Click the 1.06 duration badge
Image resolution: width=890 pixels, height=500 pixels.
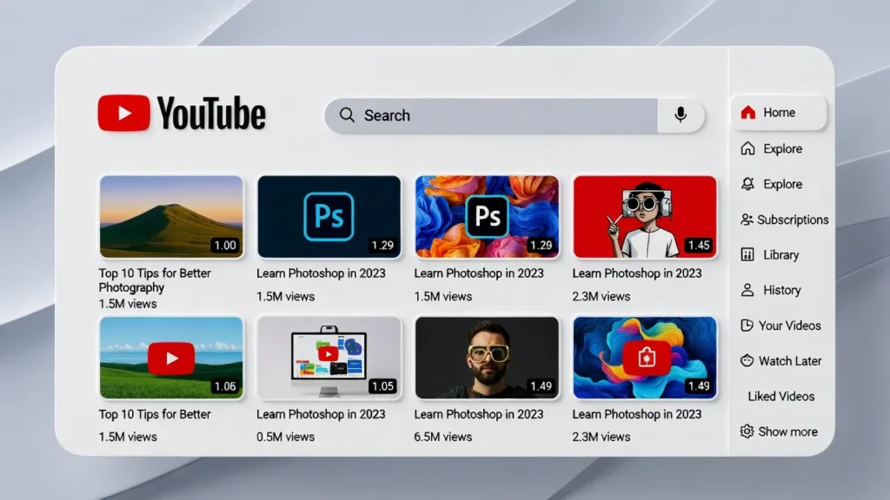click(x=225, y=386)
